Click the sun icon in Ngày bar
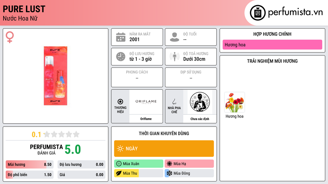 pos(120,149)
